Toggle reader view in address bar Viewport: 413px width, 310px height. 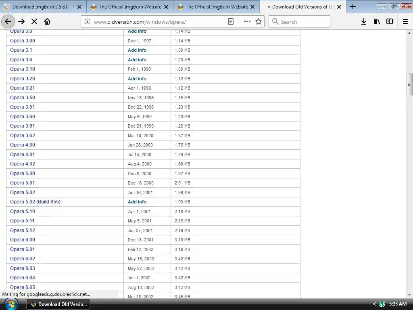(230, 22)
